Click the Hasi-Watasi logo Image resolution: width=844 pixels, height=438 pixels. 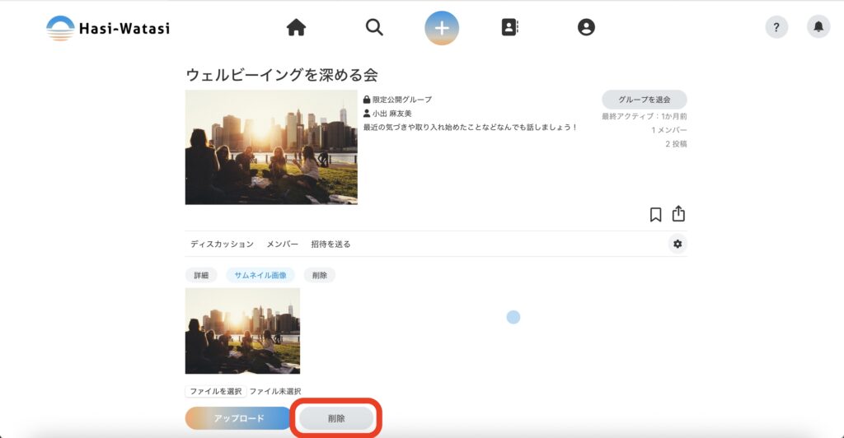108,28
